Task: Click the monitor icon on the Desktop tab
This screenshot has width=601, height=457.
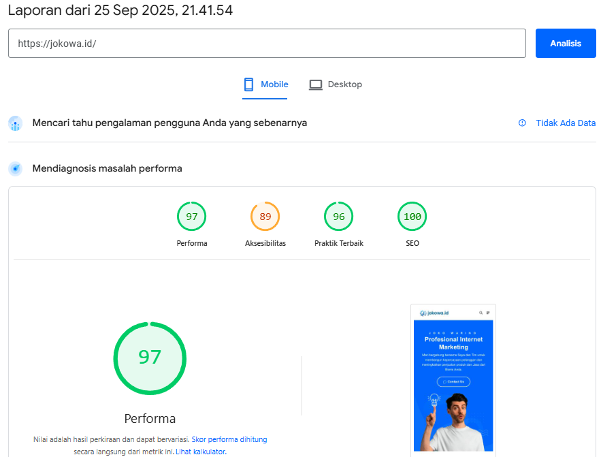Action: (x=315, y=84)
